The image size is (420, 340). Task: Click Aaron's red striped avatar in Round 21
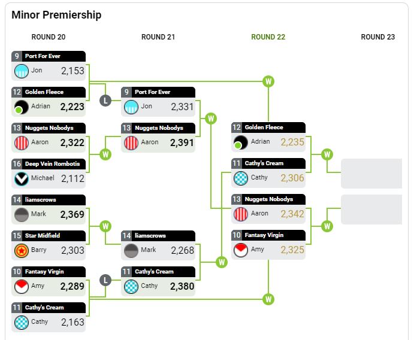click(131, 143)
